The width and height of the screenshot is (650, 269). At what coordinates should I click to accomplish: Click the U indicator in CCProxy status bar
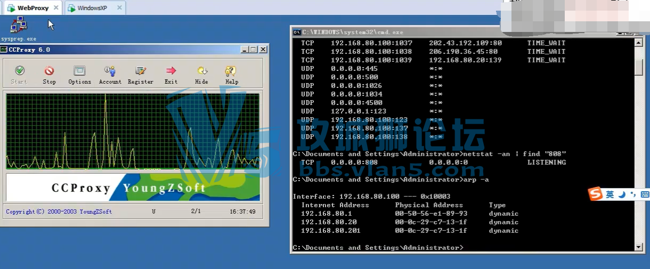pos(153,211)
